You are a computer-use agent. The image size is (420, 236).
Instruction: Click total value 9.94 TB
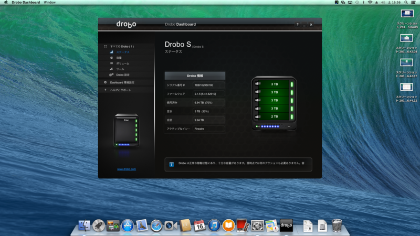199,120
